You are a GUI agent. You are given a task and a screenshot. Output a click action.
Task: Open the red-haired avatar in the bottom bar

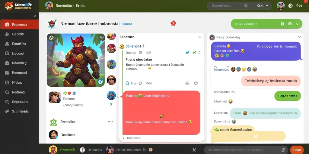tap(53, 150)
